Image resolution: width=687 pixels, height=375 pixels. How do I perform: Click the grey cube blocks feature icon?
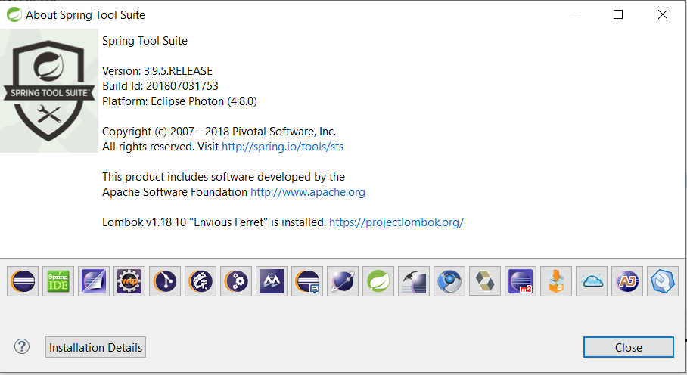tap(484, 281)
